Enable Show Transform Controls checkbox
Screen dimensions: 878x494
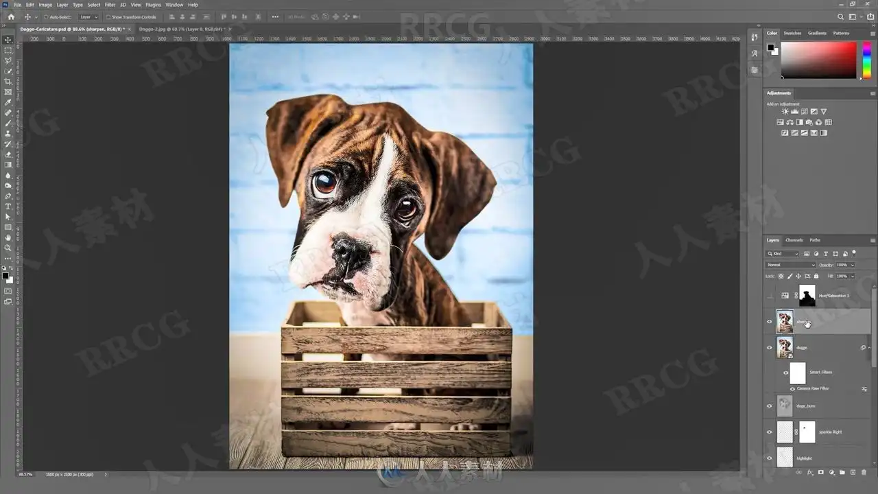tap(108, 16)
